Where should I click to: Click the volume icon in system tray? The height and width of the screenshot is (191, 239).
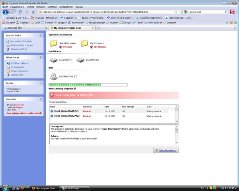coord(226,188)
